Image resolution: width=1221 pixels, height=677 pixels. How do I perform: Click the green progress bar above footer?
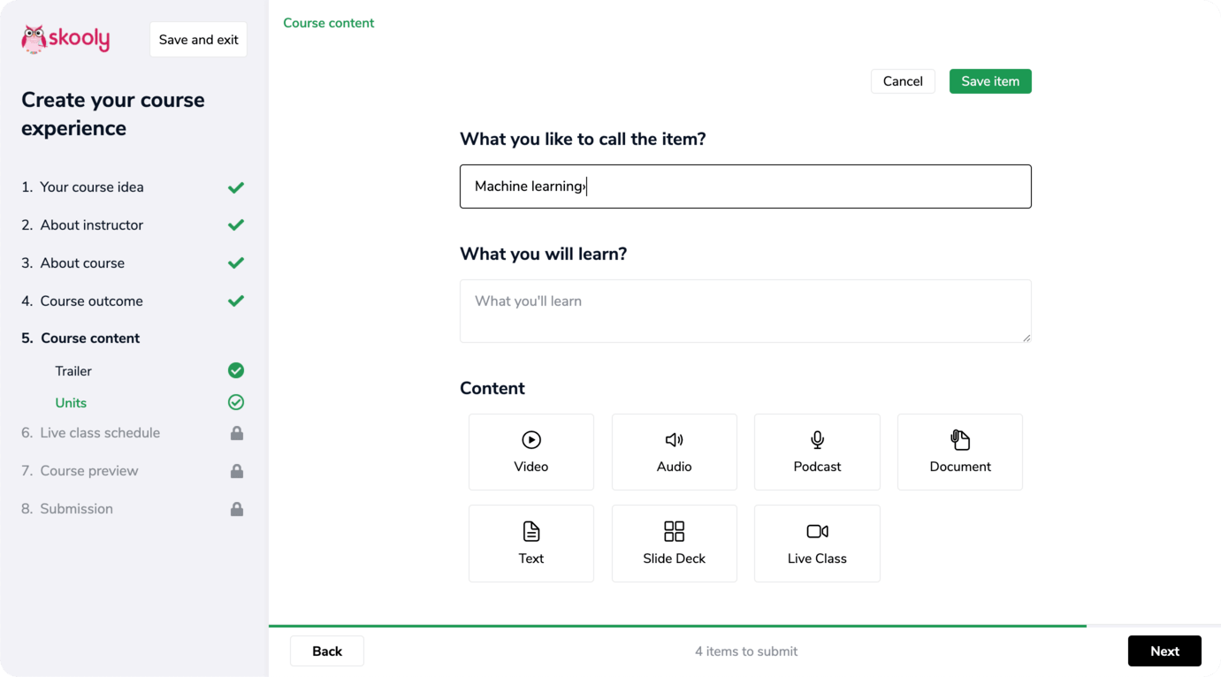(676, 624)
